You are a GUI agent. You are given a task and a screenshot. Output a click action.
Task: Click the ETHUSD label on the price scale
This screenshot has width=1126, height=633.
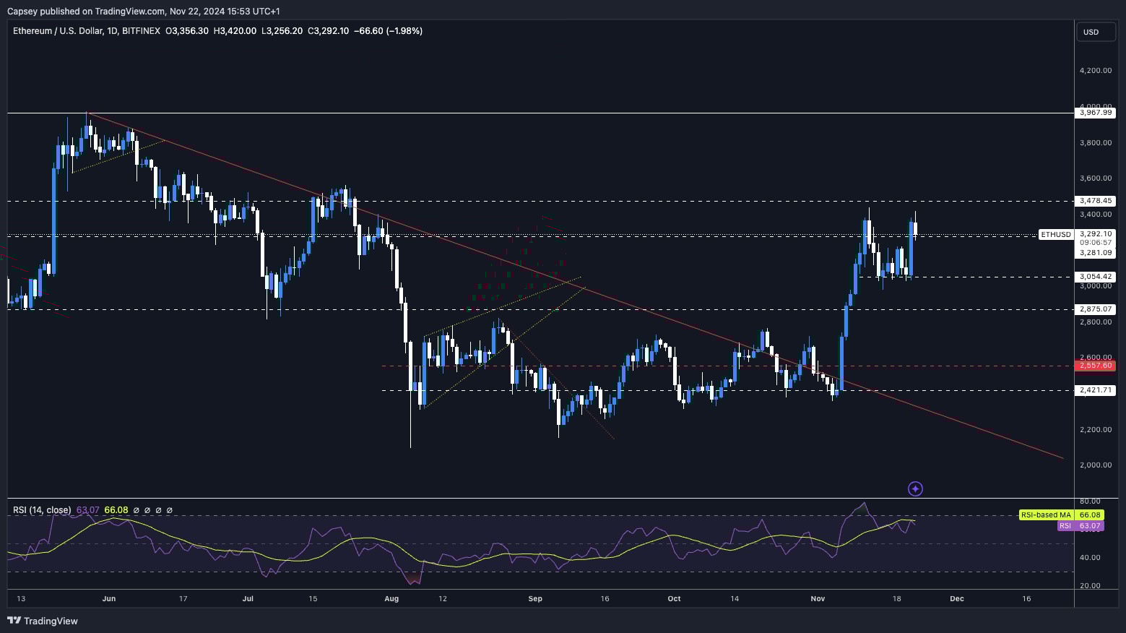(x=1055, y=234)
